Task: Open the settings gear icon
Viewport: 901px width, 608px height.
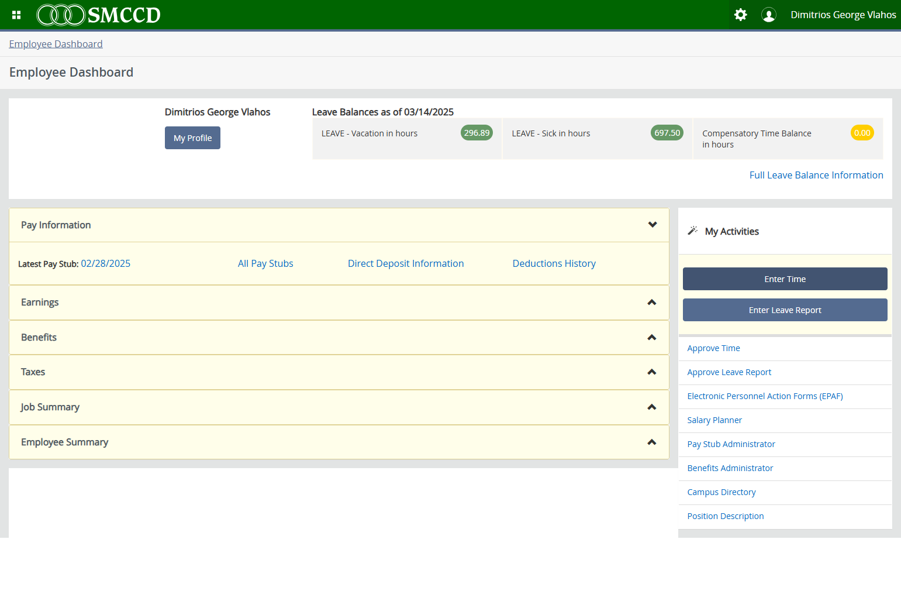Action: point(740,15)
